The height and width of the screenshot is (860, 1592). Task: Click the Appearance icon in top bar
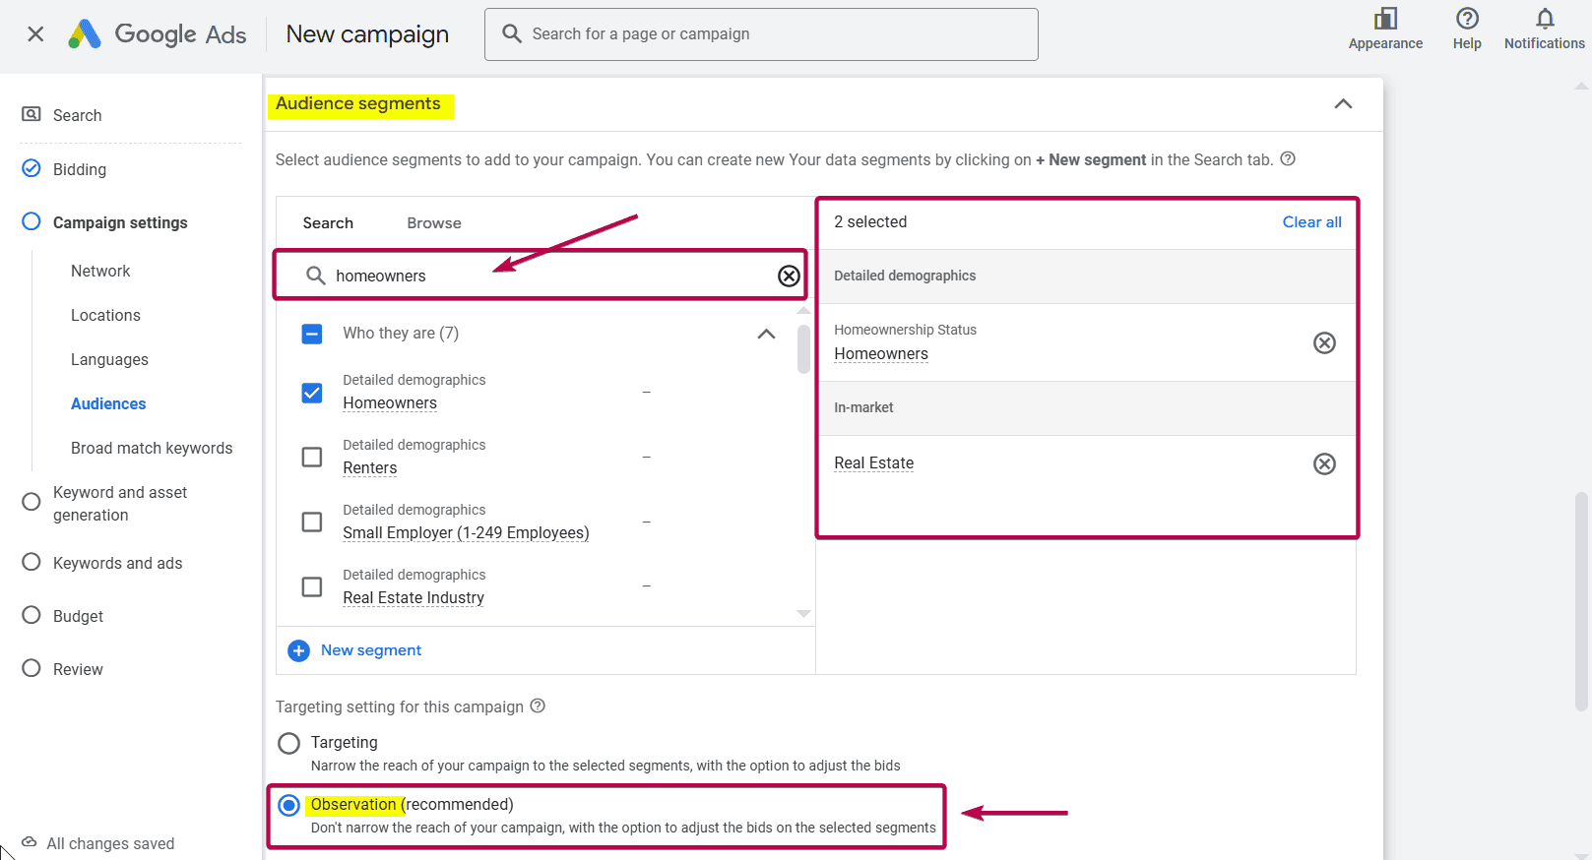tap(1385, 19)
